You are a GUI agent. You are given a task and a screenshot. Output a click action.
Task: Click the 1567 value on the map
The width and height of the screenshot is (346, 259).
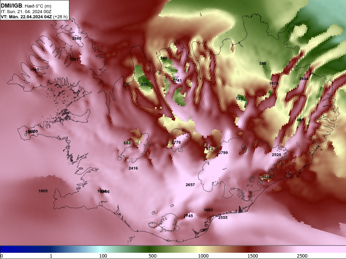click(74, 59)
